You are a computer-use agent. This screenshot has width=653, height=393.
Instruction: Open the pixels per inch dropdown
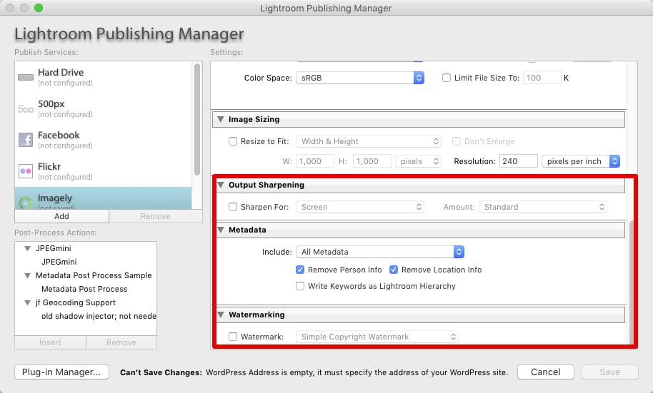pos(581,161)
